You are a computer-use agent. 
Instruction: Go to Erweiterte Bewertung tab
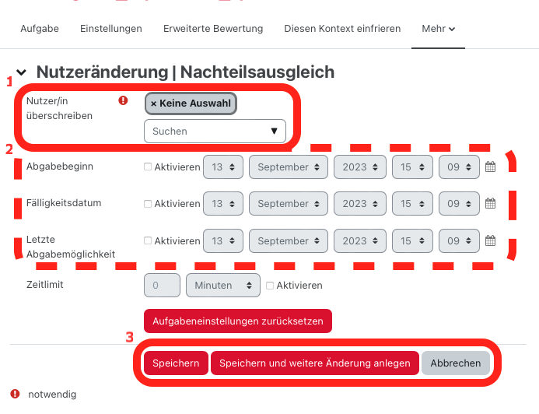tap(213, 29)
